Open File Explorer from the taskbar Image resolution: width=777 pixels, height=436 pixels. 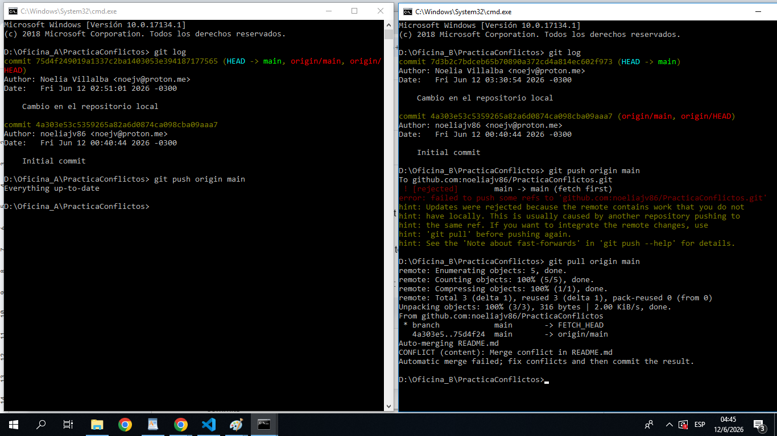97,424
